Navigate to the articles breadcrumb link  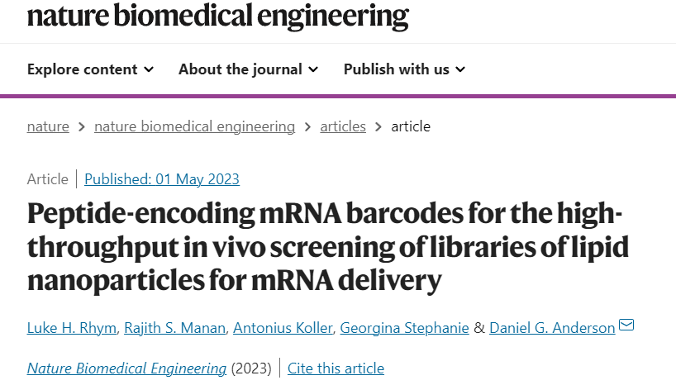coord(343,126)
